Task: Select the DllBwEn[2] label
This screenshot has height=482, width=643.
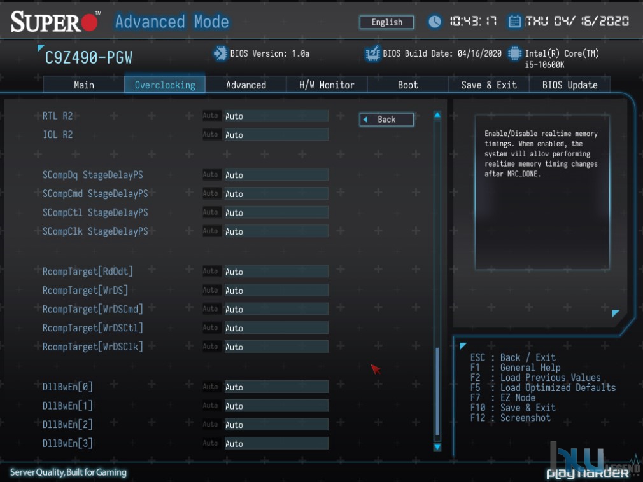Action: click(x=67, y=425)
